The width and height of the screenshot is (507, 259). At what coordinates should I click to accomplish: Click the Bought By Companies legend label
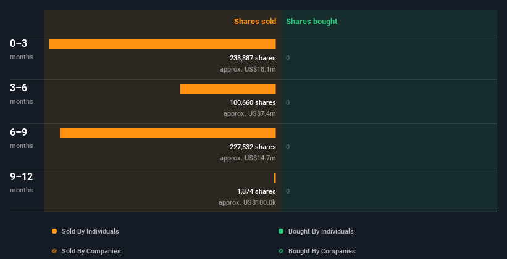322,251
